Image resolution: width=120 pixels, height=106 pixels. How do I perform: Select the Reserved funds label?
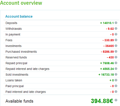(16, 57)
